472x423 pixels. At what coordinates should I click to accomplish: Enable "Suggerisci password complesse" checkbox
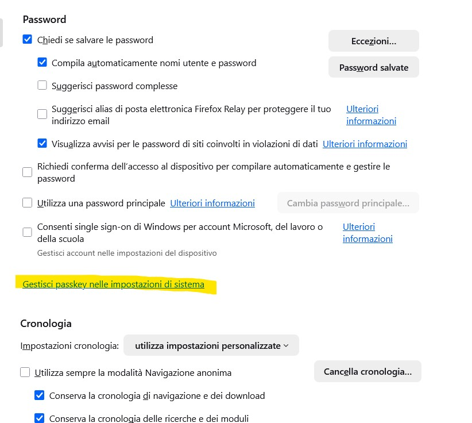coord(42,86)
